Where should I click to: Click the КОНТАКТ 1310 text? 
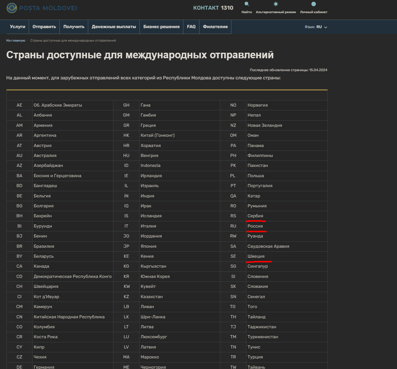(x=213, y=8)
